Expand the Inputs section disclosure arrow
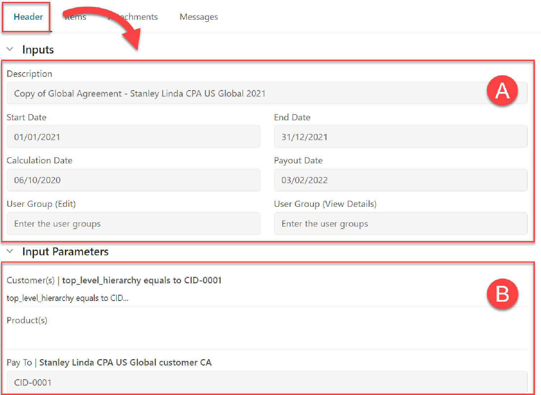This screenshot has width=541, height=395. (x=10, y=49)
